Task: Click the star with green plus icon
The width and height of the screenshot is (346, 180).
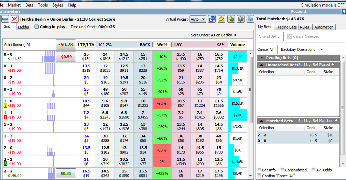Action: pos(231,19)
